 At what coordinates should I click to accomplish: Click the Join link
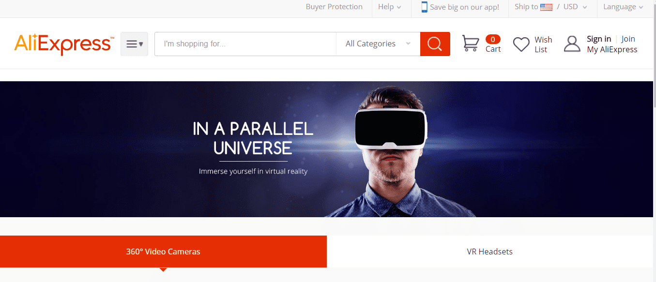(x=628, y=39)
